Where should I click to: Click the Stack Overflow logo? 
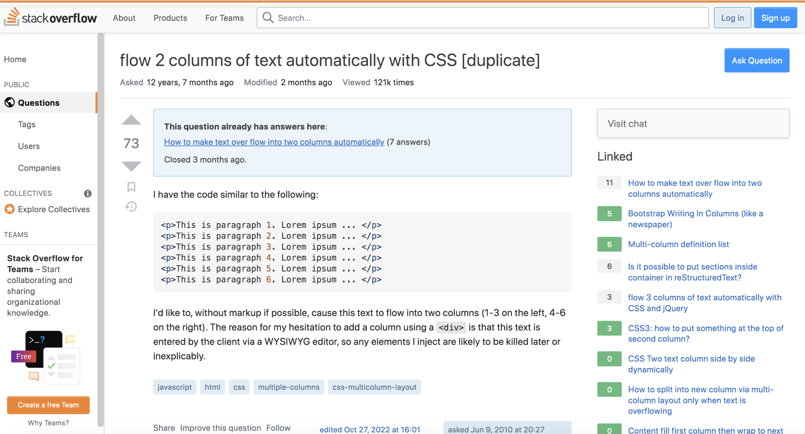pyautogui.click(x=50, y=17)
